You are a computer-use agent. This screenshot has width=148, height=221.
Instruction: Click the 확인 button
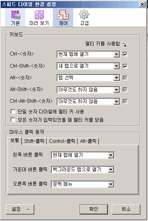click(94, 209)
